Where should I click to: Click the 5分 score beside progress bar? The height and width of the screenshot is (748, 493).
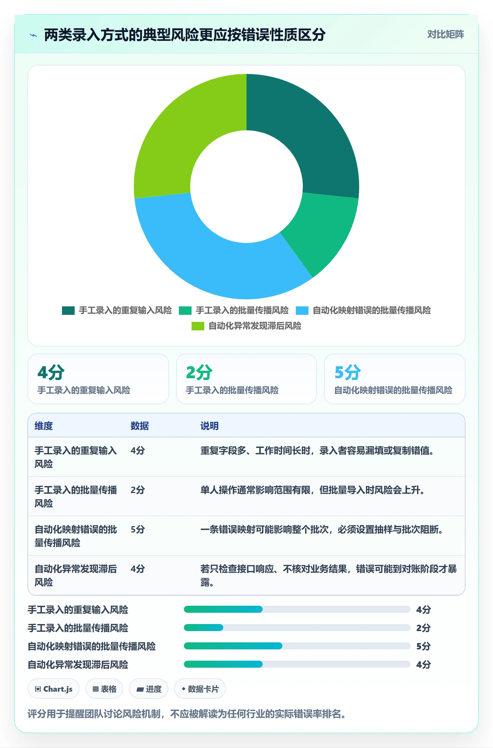click(424, 646)
